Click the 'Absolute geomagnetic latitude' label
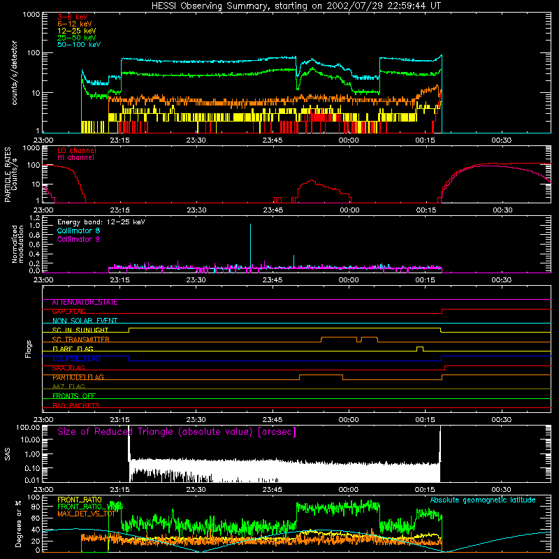Screen dimensions: 559x559 (483, 500)
